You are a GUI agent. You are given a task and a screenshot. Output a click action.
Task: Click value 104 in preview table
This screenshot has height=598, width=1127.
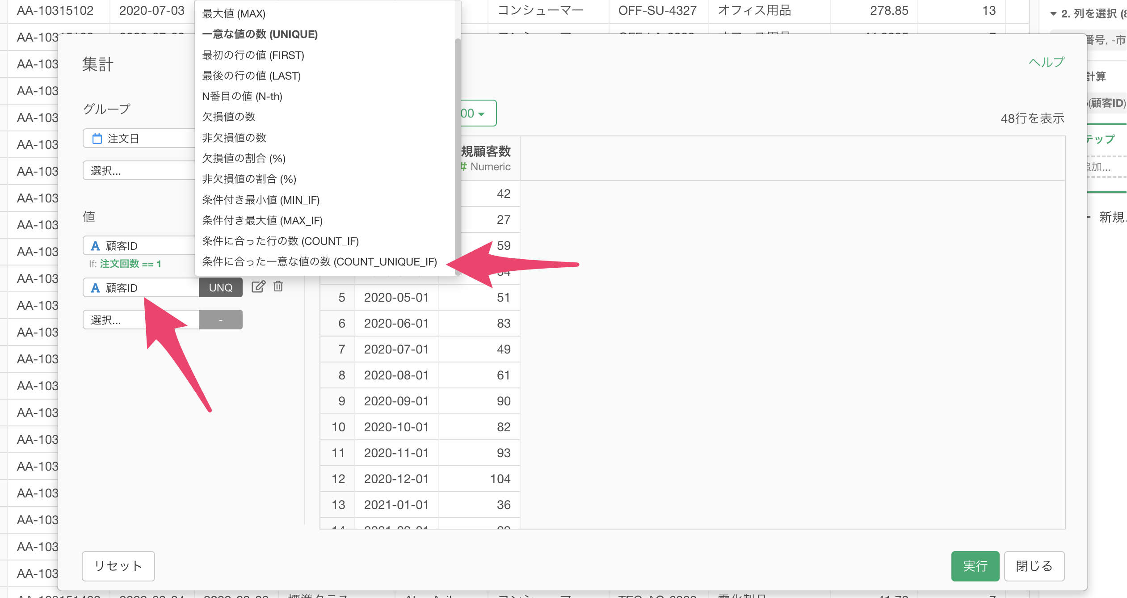pos(500,479)
